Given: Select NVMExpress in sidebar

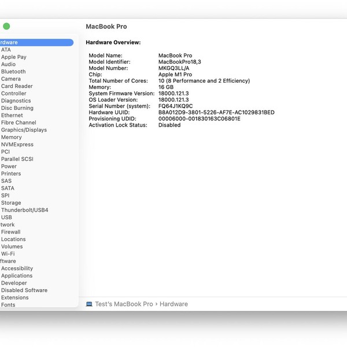Looking at the screenshot, I should [x=17, y=145].
